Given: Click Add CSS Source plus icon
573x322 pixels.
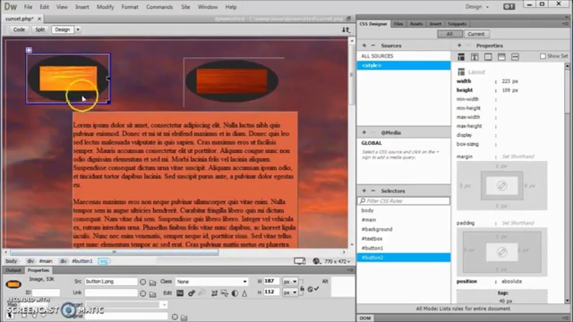Looking at the screenshot, I should tap(364, 45).
